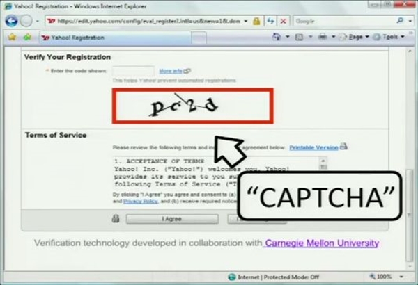Click the I Agree button
Screen dimensions: 418x285
pyautogui.click(x=172, y=219)
